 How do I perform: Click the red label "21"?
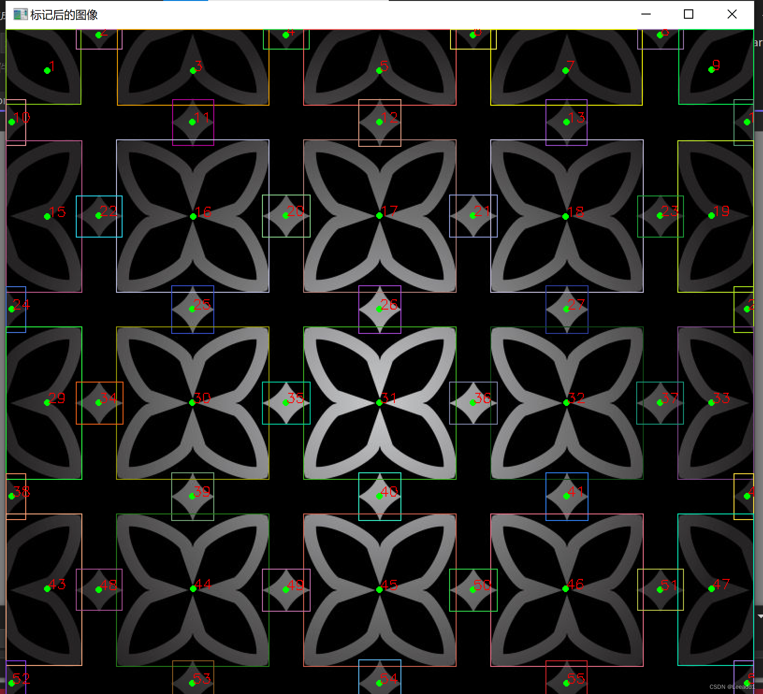coord(483,211)
